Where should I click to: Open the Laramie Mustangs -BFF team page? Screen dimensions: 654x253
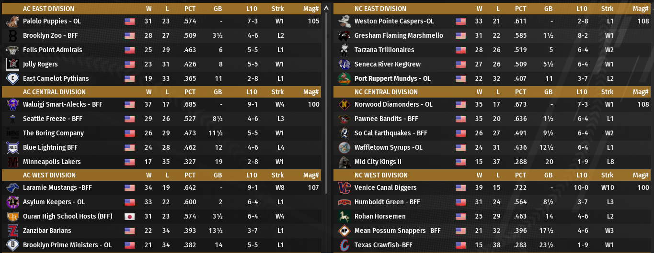[x=57, y=188]
